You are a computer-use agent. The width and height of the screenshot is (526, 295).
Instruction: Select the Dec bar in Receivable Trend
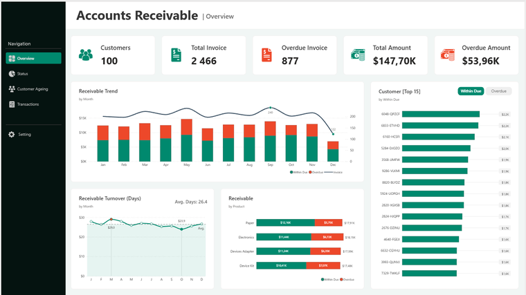point(333,152)
